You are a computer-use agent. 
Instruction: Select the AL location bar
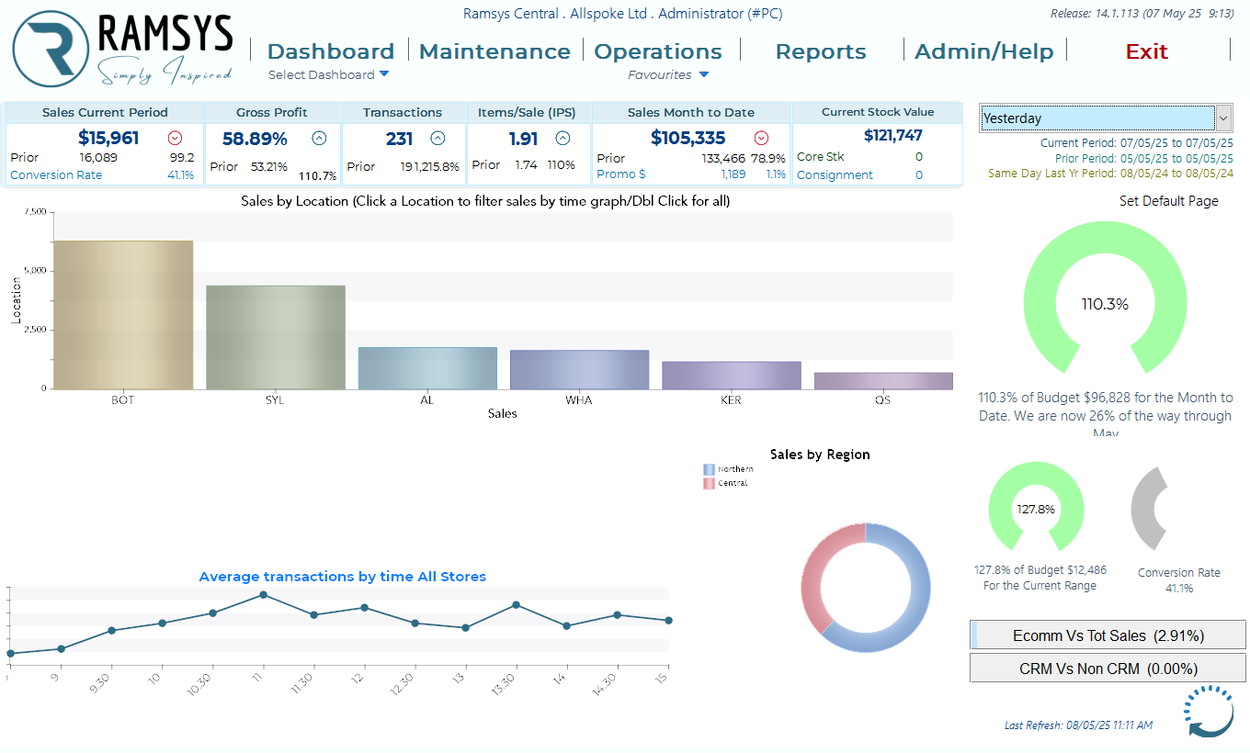[427, 368]
